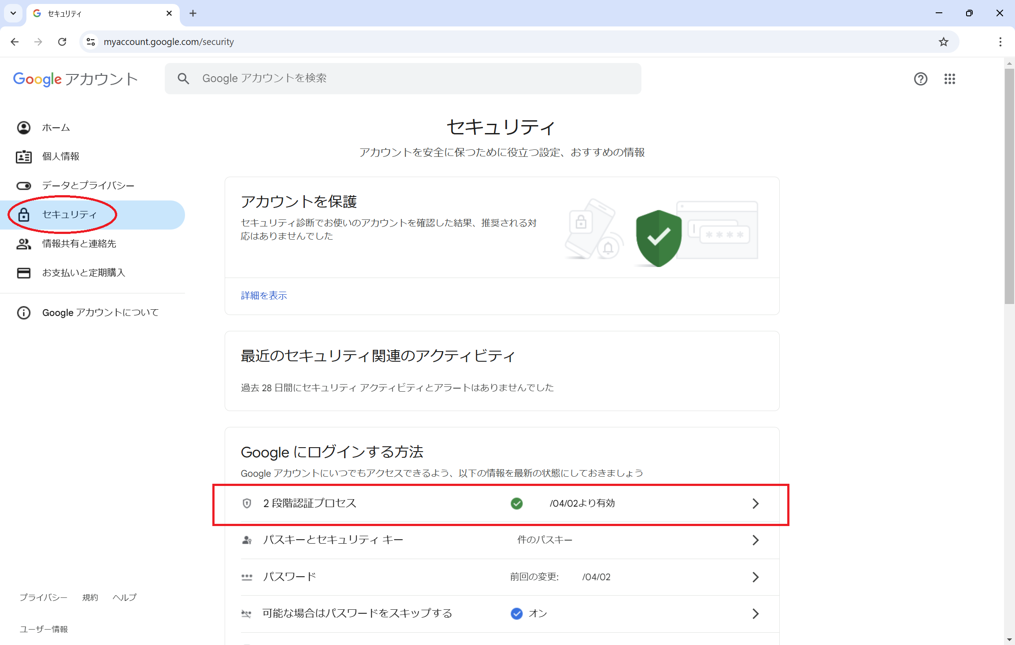1015x645 pixels.
Task: Open 可能な場合はパスワードをスキップする setting
Action: 357,613
